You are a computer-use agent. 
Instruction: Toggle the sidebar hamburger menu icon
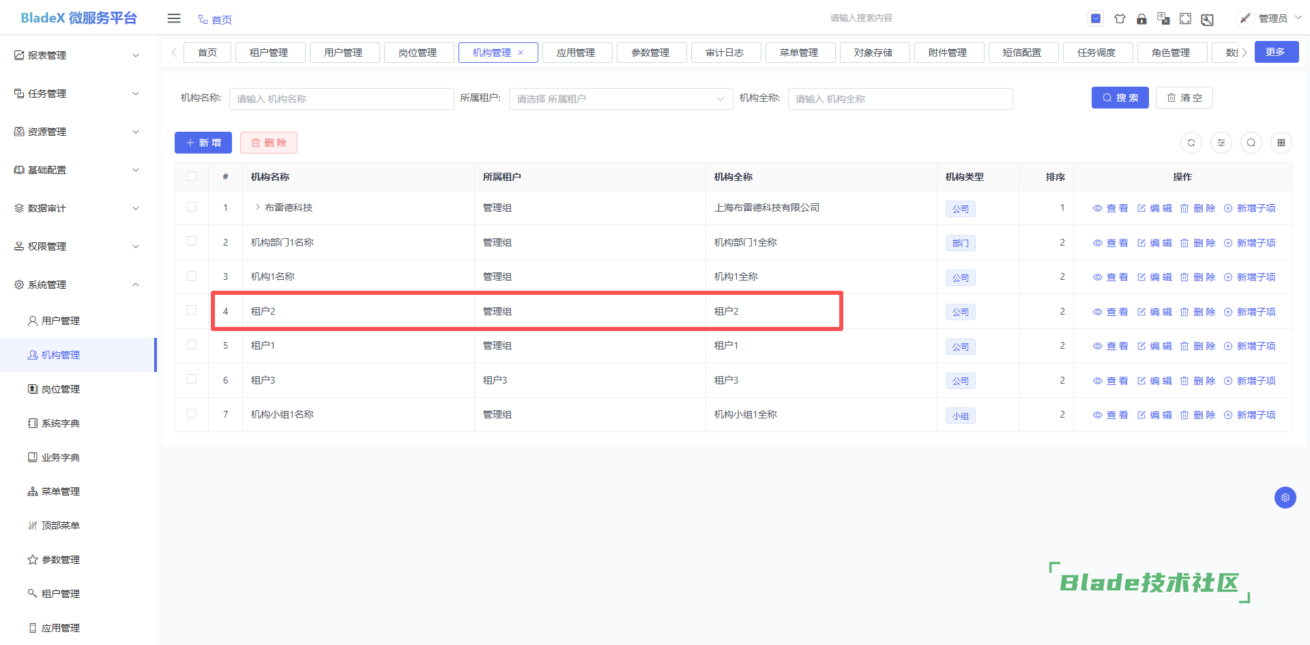click(174, 18)
